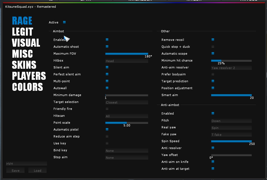Open the Anti-aim resolver dropdown
Screen dimensions: 267x180
coord(231,68)
